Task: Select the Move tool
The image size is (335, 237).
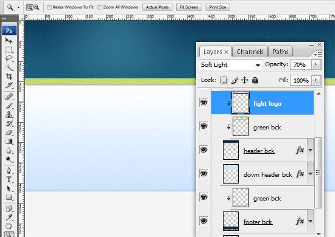Action: [9, 40]
